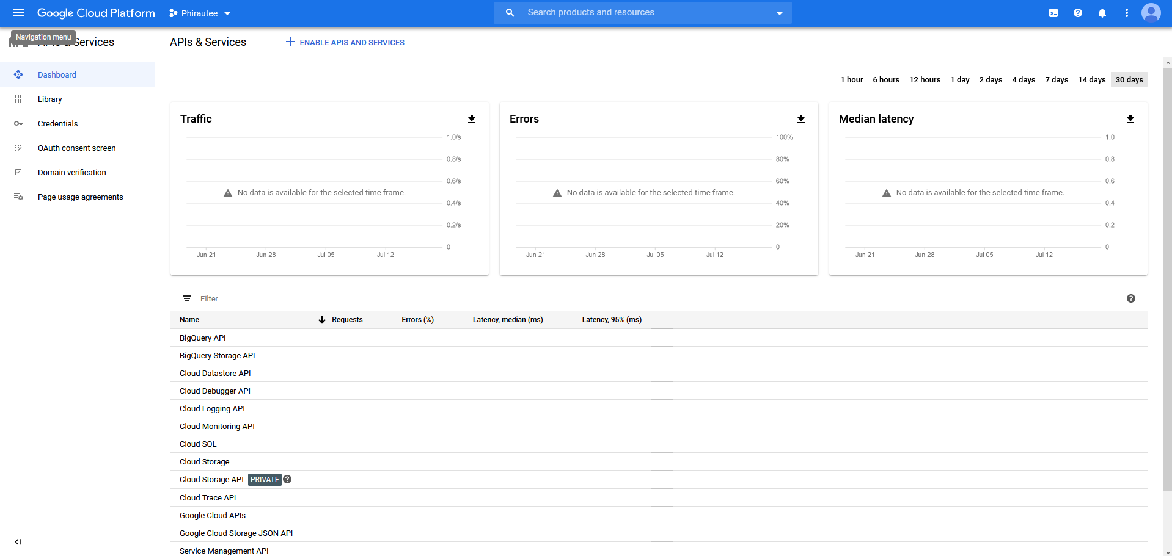Image resolution: width=1172 pixels, height=556 pixels.
Task: Download Median latency chart data
Action: 1130,119
